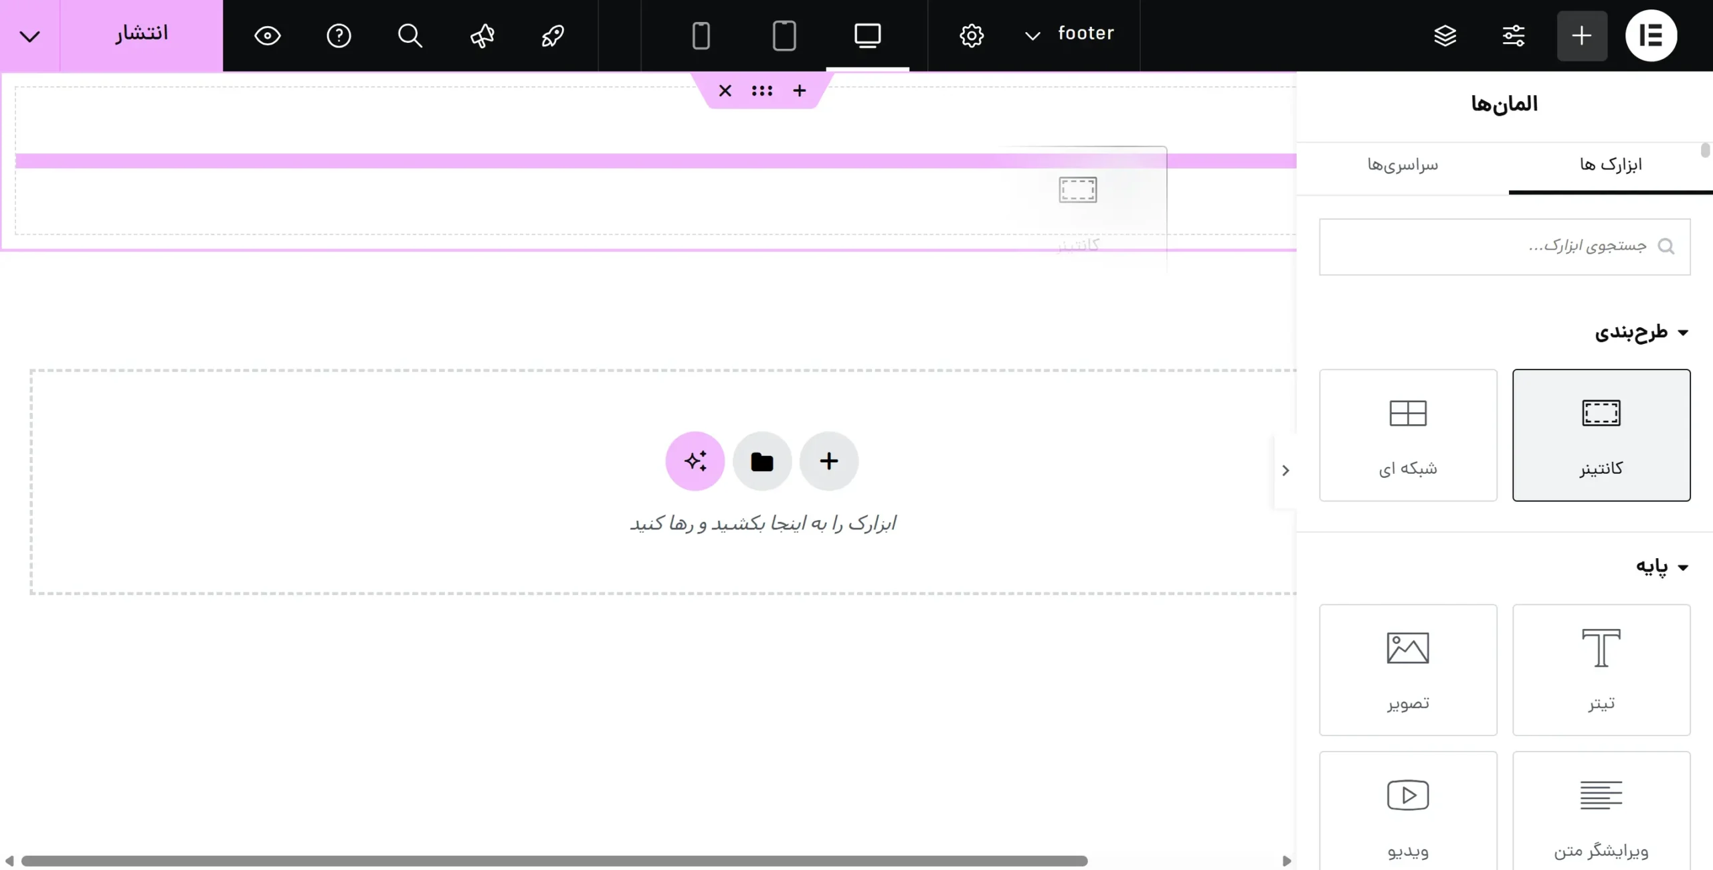Viewport: 1713px width, 870px height.
Task: Open page settings gear icon
Action: pos(971,35)
